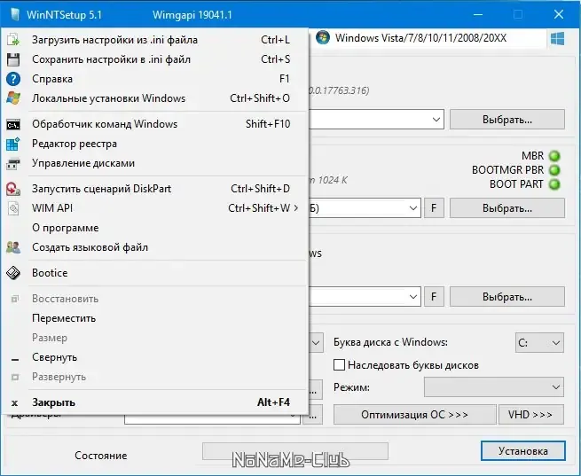Click the language file people icon

point(13,247)
